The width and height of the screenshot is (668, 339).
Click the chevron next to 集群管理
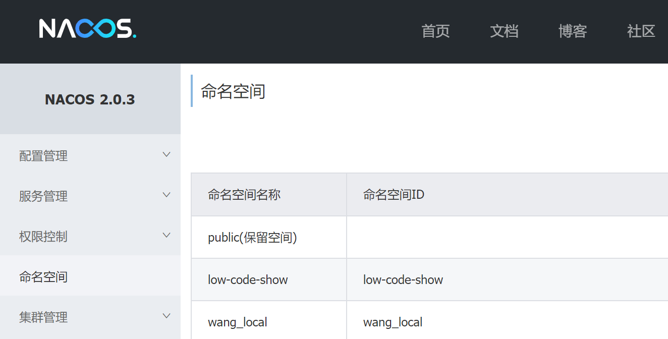point(166,316)
